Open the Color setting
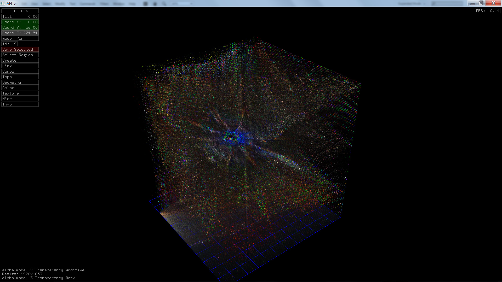Image resolution: width=502 pixels, height=282 pixels. coord(20,88)
